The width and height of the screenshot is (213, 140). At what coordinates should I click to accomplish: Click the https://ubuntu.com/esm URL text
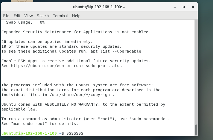37,66
